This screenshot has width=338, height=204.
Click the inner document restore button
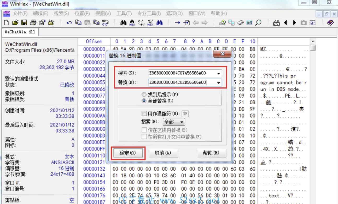(x=327, y=14)
